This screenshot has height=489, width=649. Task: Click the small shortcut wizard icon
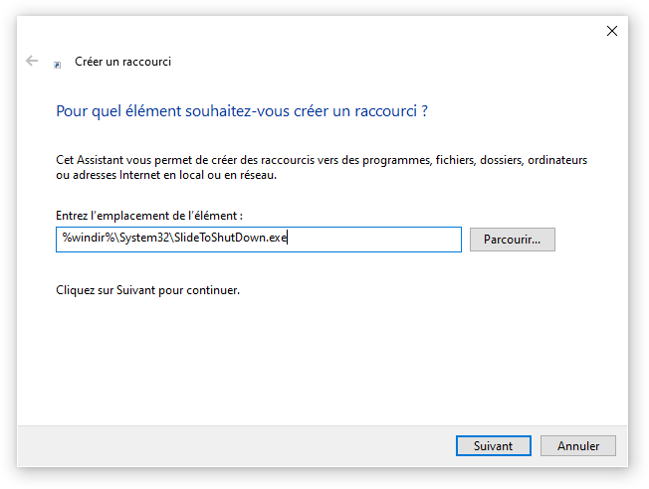click(x=58, y=65)
